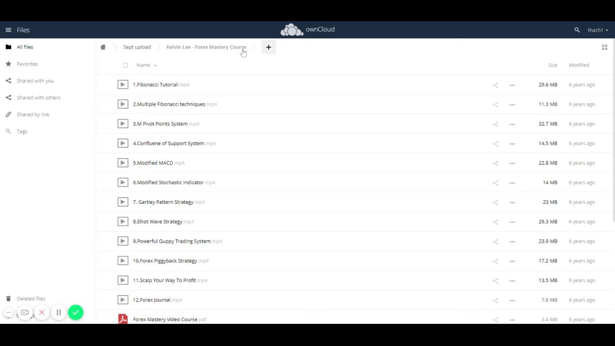Click the ownCloud logo
The image size is (615, 346).
click(307, 30)
